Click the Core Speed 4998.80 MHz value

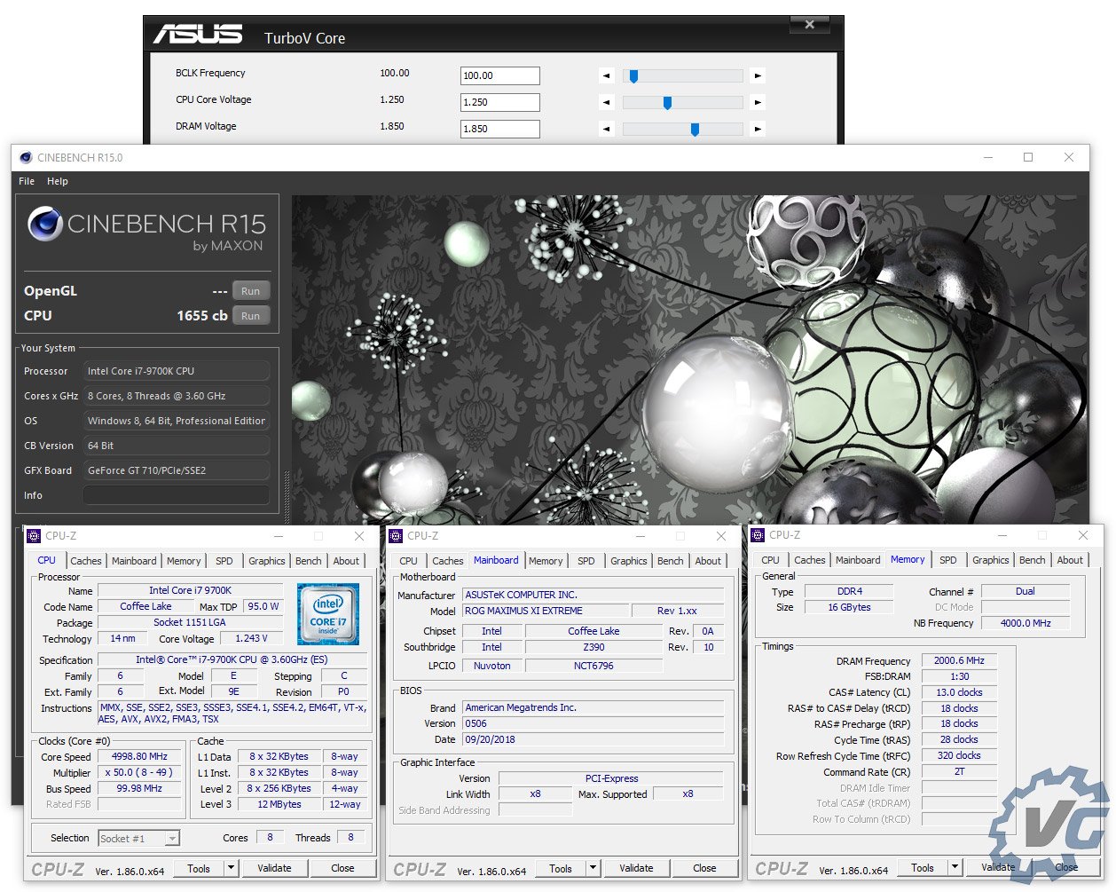pyautogui.click(x=139, y=756)
